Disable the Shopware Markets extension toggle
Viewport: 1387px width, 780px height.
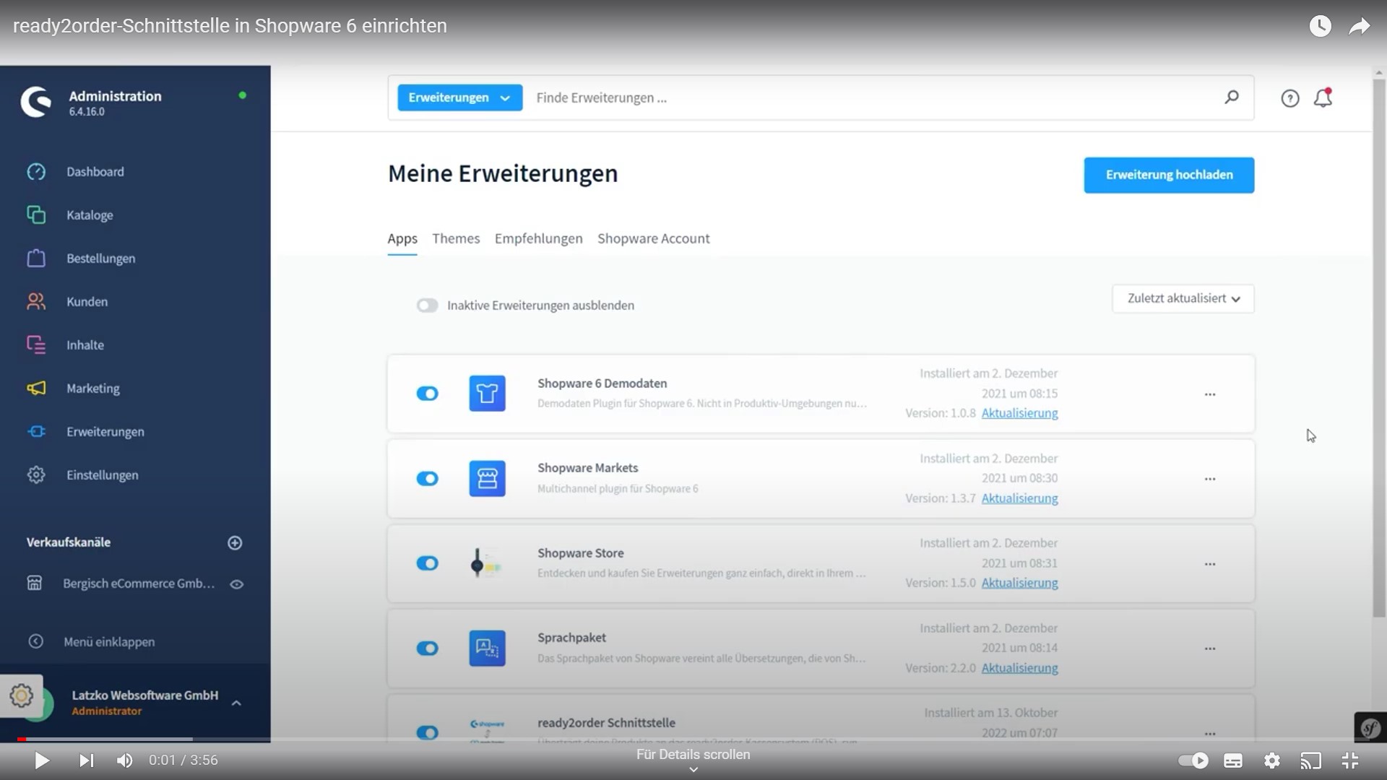click(x=427, y=479)
